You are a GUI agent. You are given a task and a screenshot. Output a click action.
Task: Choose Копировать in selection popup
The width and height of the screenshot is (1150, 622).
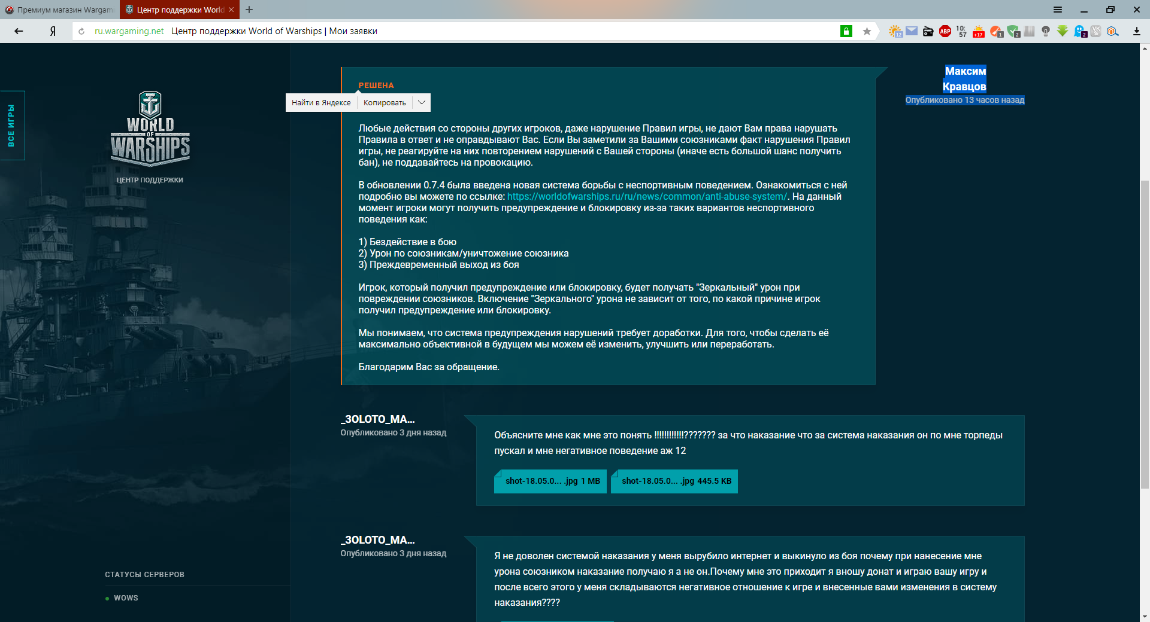[x=385, y=102]
